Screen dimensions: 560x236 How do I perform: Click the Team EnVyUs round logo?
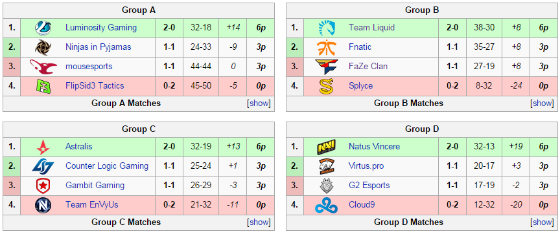point(43,205)
